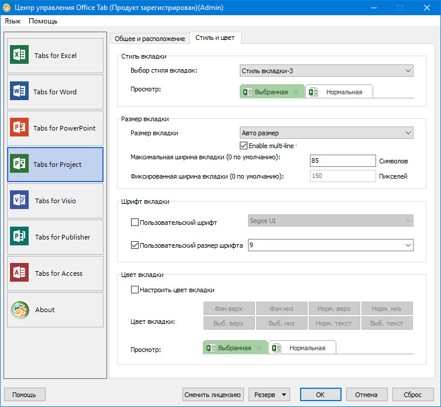The image size is (441, 407).
Task: Check the Настроить цвет вкладки checkbox
Action: click(135, 289)
